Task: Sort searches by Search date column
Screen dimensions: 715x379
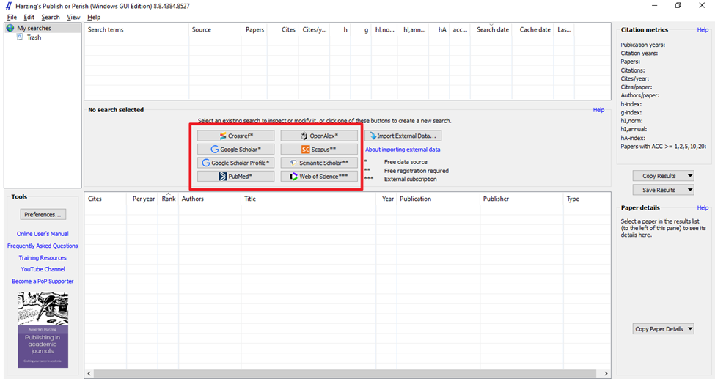Action: tap(491, 29)
